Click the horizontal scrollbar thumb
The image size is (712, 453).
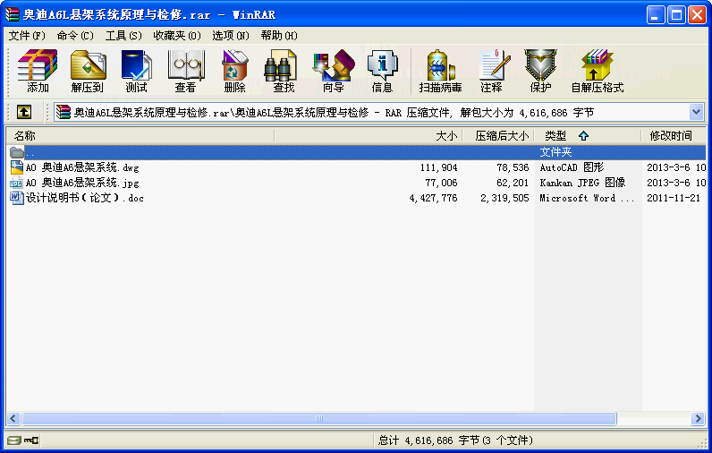[x=319, y=418]
